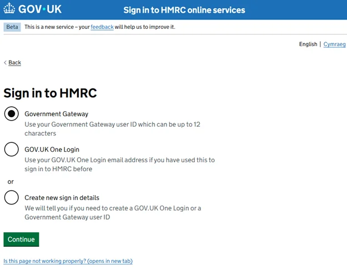This screenshot has width=347, height=269.
Task: Open the feedback link
Action: 102,27
